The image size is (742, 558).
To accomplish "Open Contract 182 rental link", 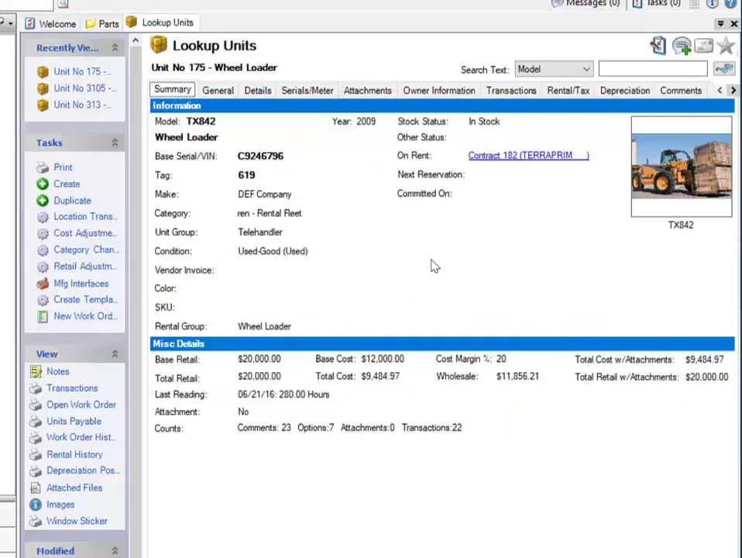I will click(528, 156).
